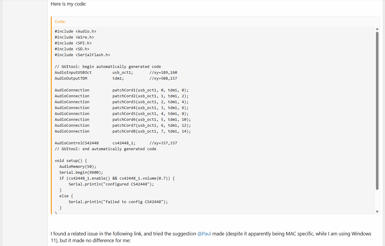
Task: Click the AudioInputUSBOct usb_oct1 declaration line
Action: 116,72
